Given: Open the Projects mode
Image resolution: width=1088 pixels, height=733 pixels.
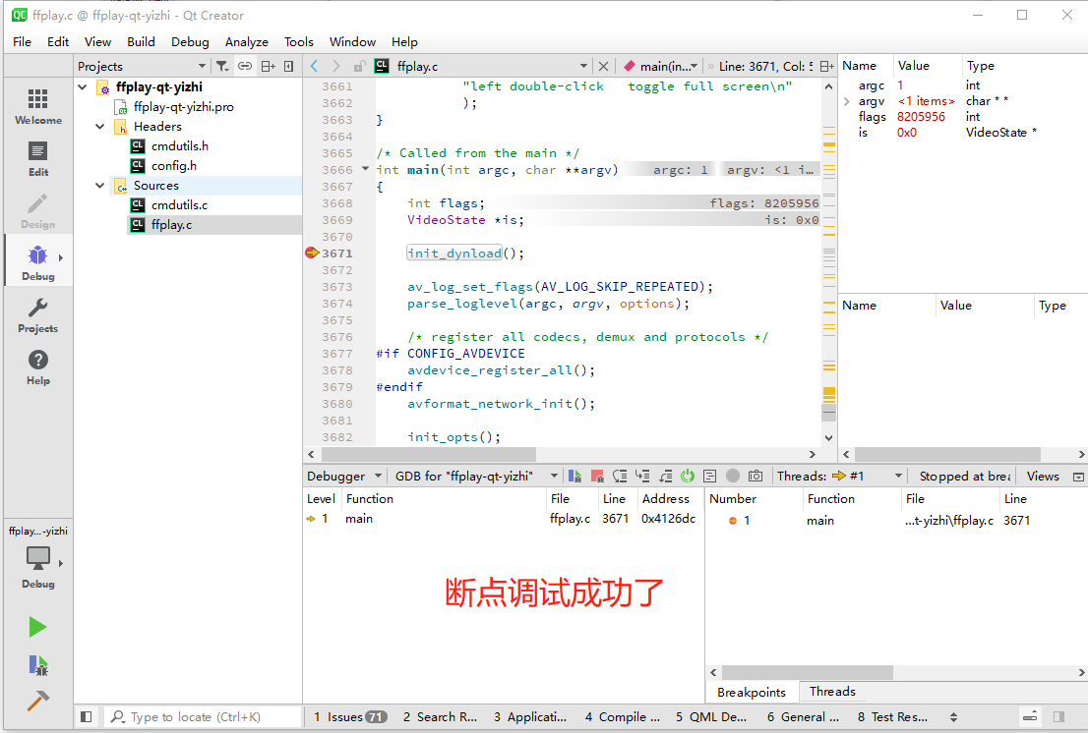Looking at the screenshot, I should (x=38, y=314).
